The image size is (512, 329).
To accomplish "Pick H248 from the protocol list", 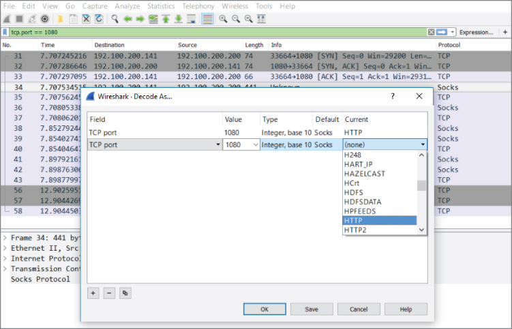I will pyautogui.click(x=380, y=155).
